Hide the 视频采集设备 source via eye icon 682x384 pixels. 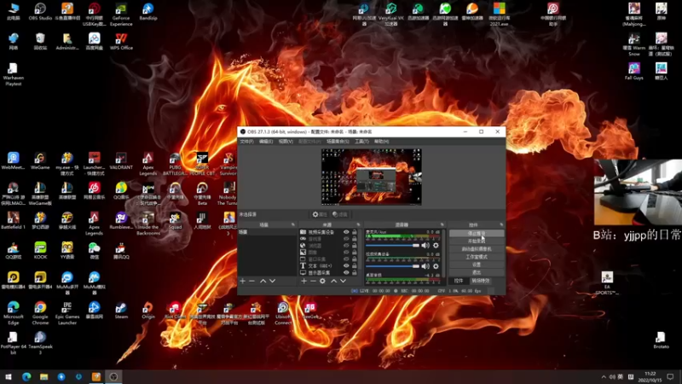[346, 232]
